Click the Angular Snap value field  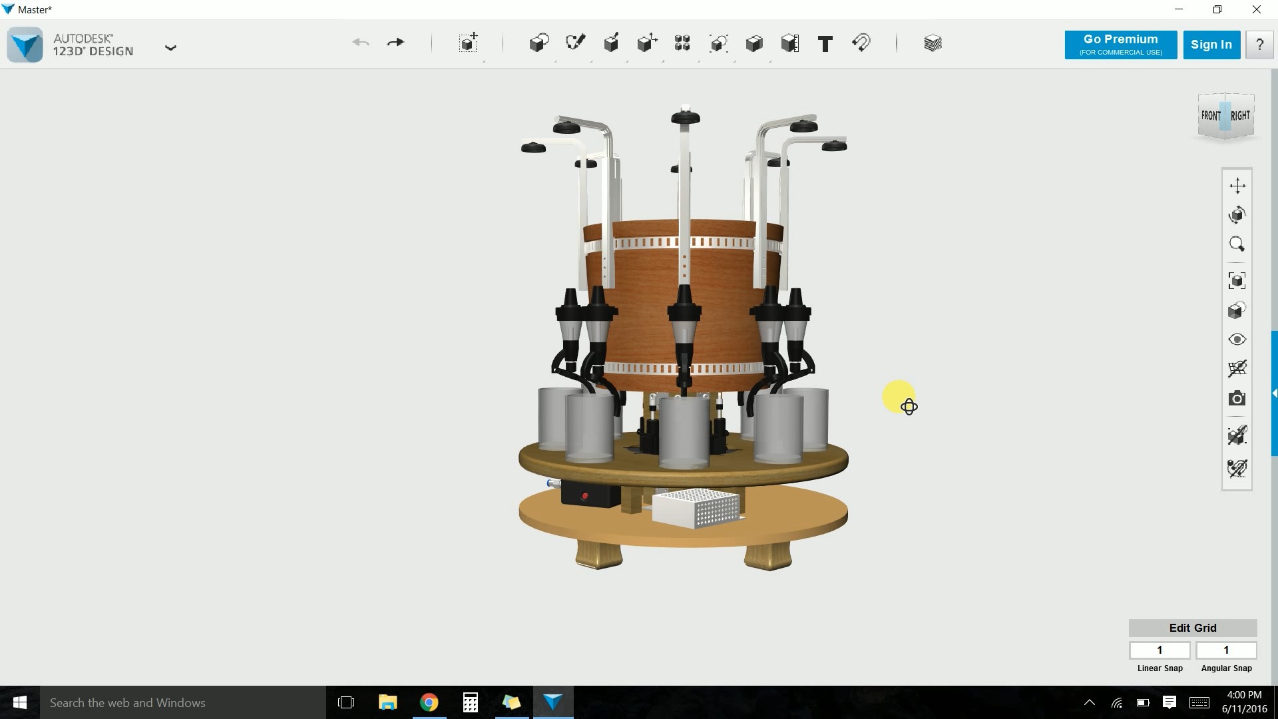click(x=1226, y=650)
